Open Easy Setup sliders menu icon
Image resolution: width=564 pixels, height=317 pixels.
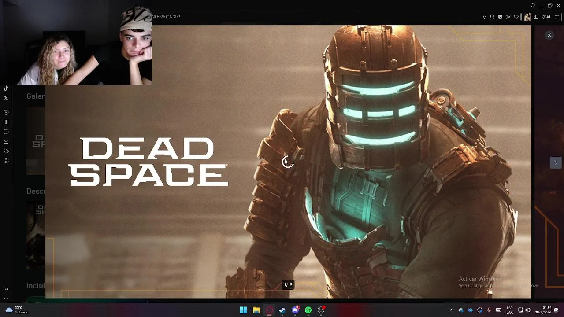coord(557,17)
